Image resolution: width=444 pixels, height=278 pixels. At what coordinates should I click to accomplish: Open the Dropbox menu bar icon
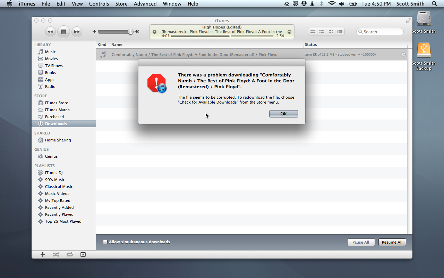(x=304, y=4)
